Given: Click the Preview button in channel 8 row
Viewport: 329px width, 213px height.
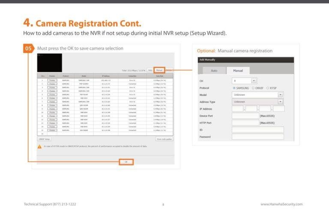Looking at the screenshot, I should click(52, 105).
